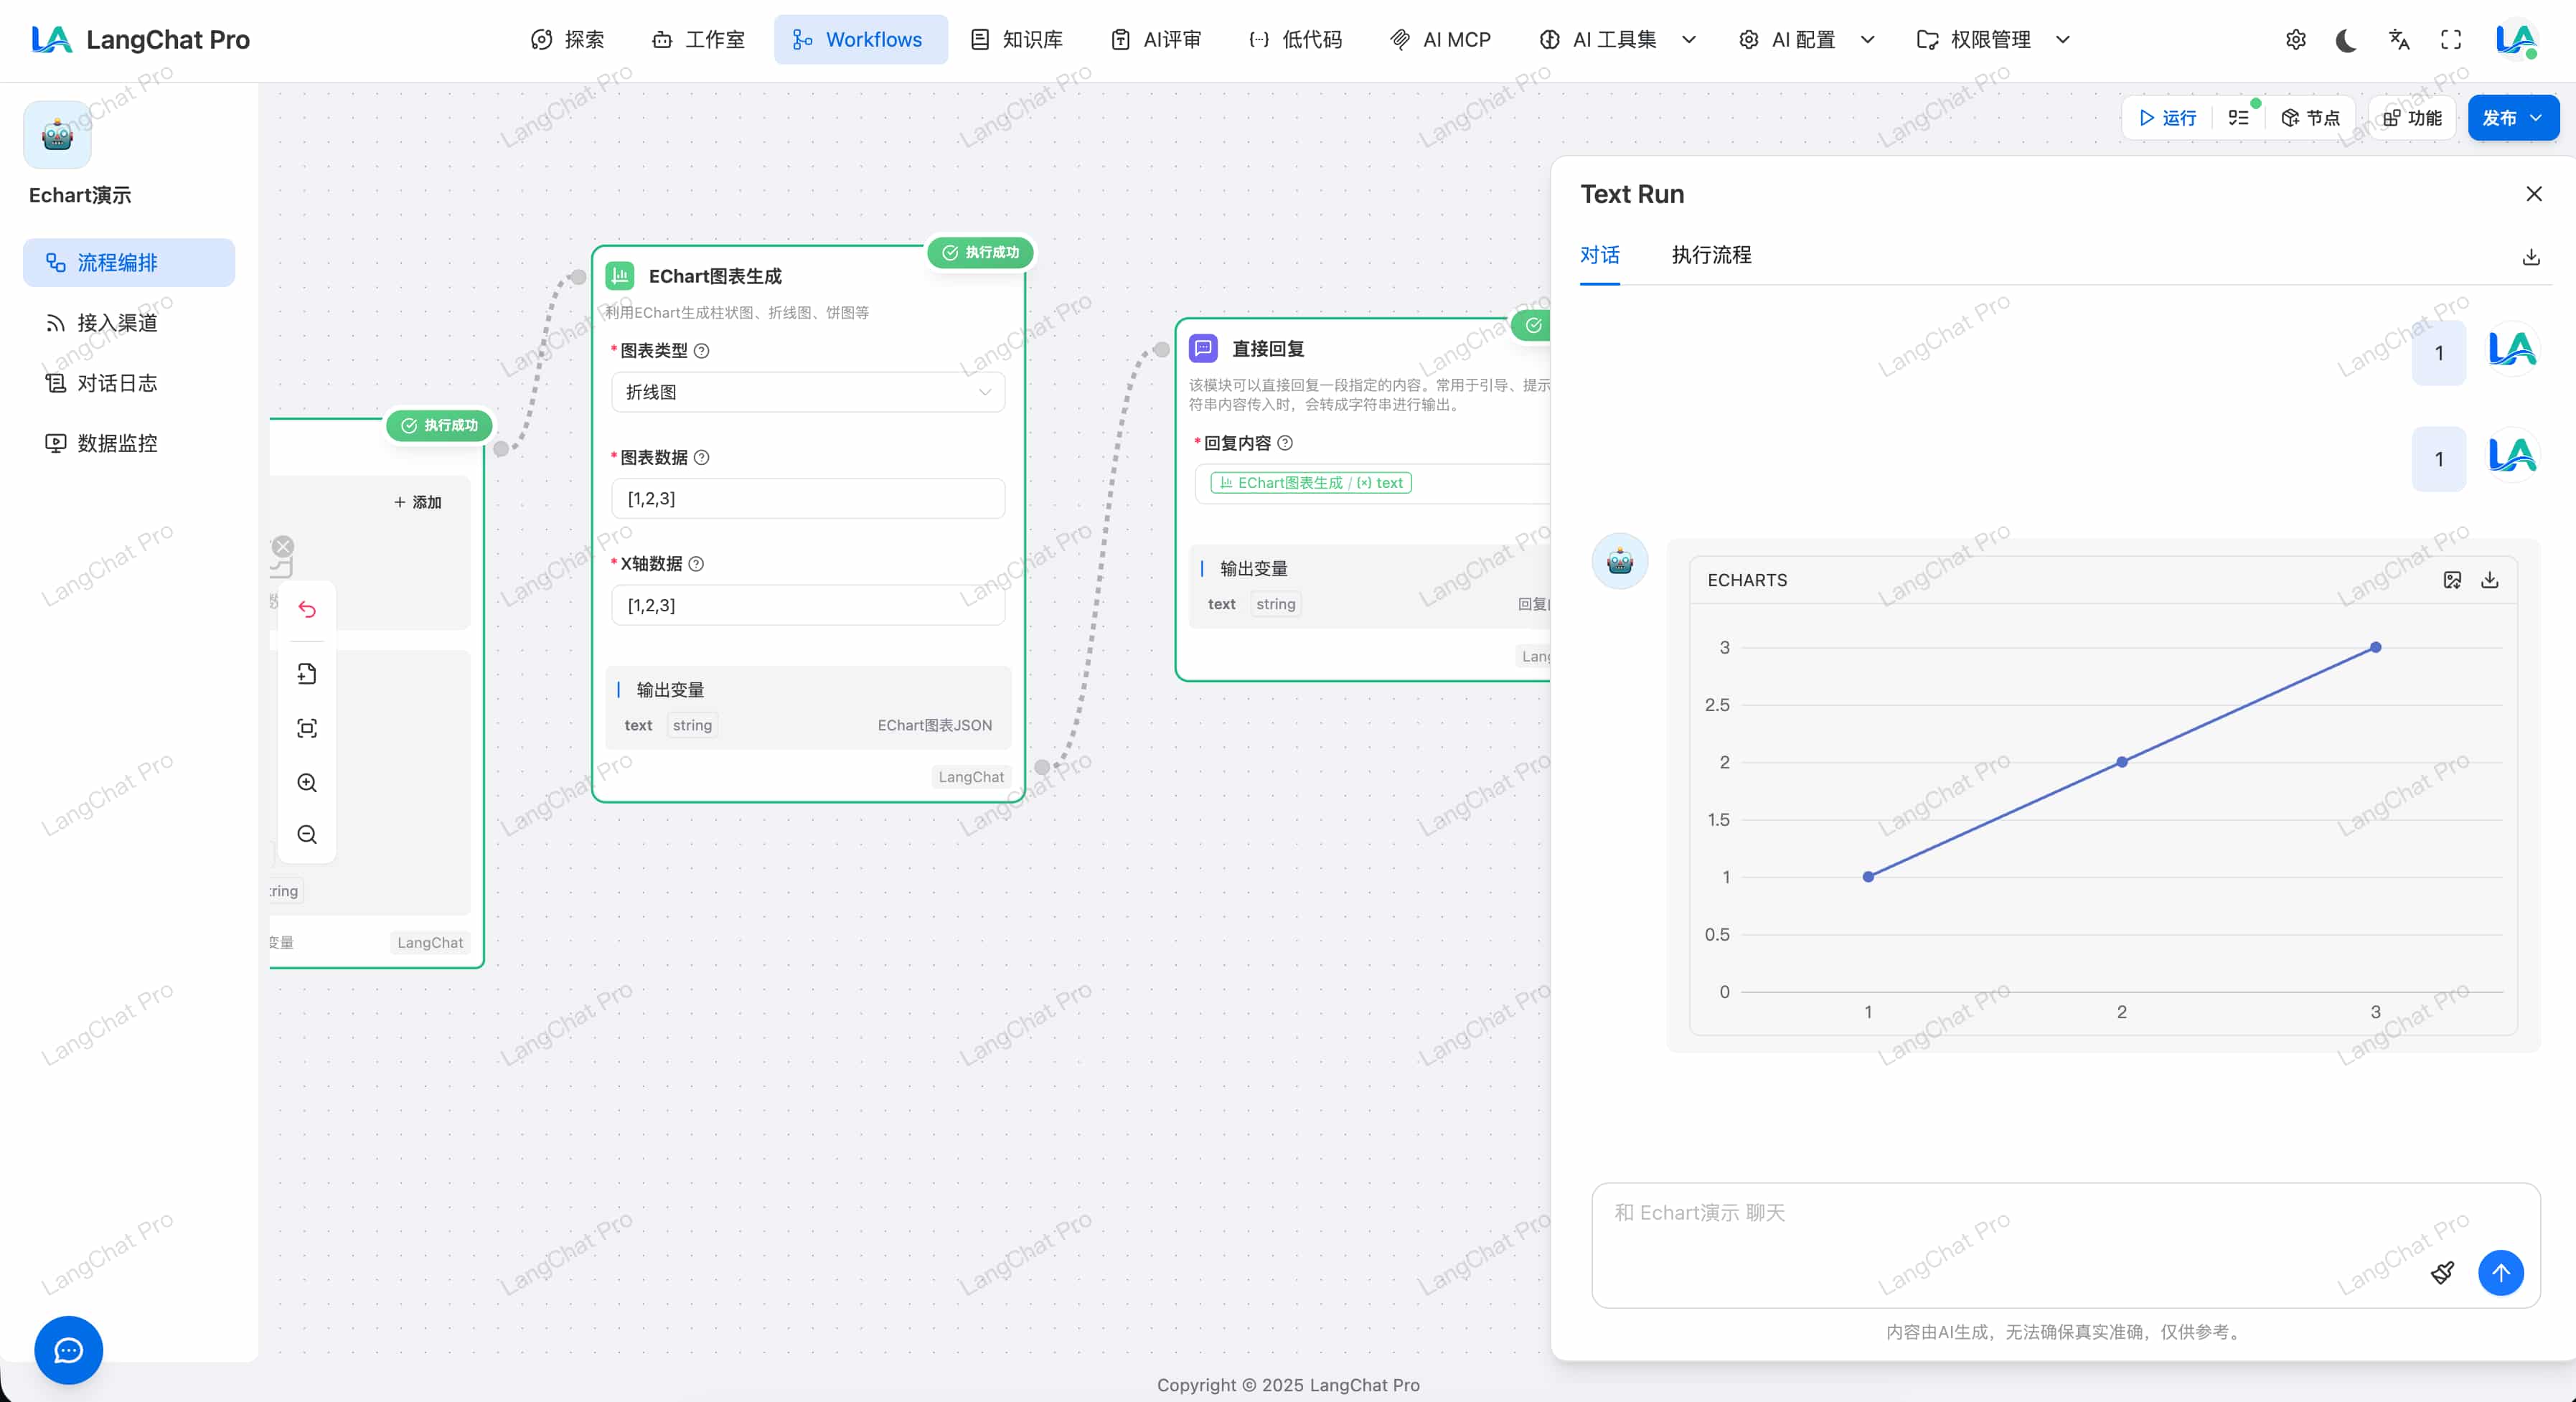2576x1402 pixels.
Task: Click the undo icon in canvas toolbar
Action: (x=307, y=609)
